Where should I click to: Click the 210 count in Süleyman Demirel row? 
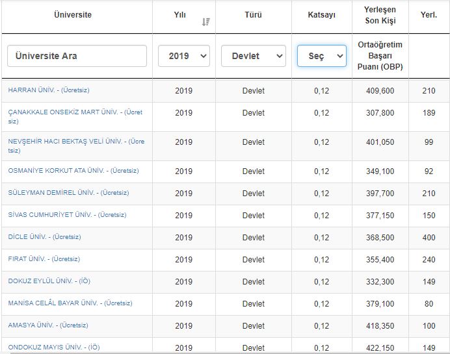click(x=429, y=194)
